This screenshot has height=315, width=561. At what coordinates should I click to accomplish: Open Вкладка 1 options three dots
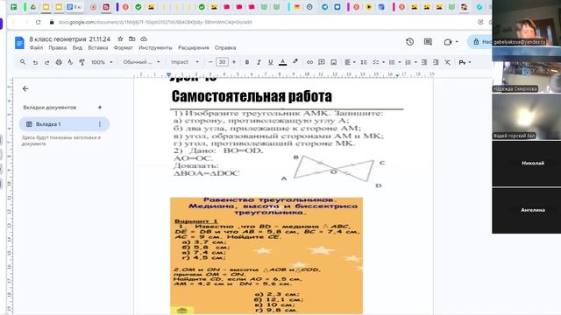100,124
